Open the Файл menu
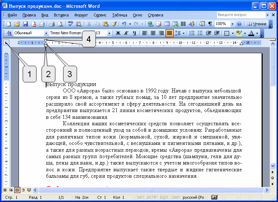This screenshot has width=278, height=202. coord(12,15)
